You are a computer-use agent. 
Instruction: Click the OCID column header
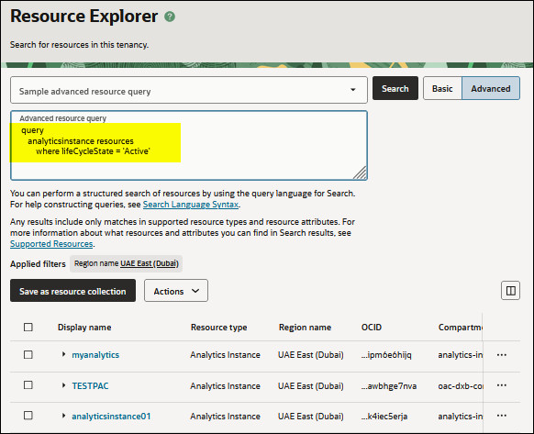pyautogui.click(x=372, y=328)
